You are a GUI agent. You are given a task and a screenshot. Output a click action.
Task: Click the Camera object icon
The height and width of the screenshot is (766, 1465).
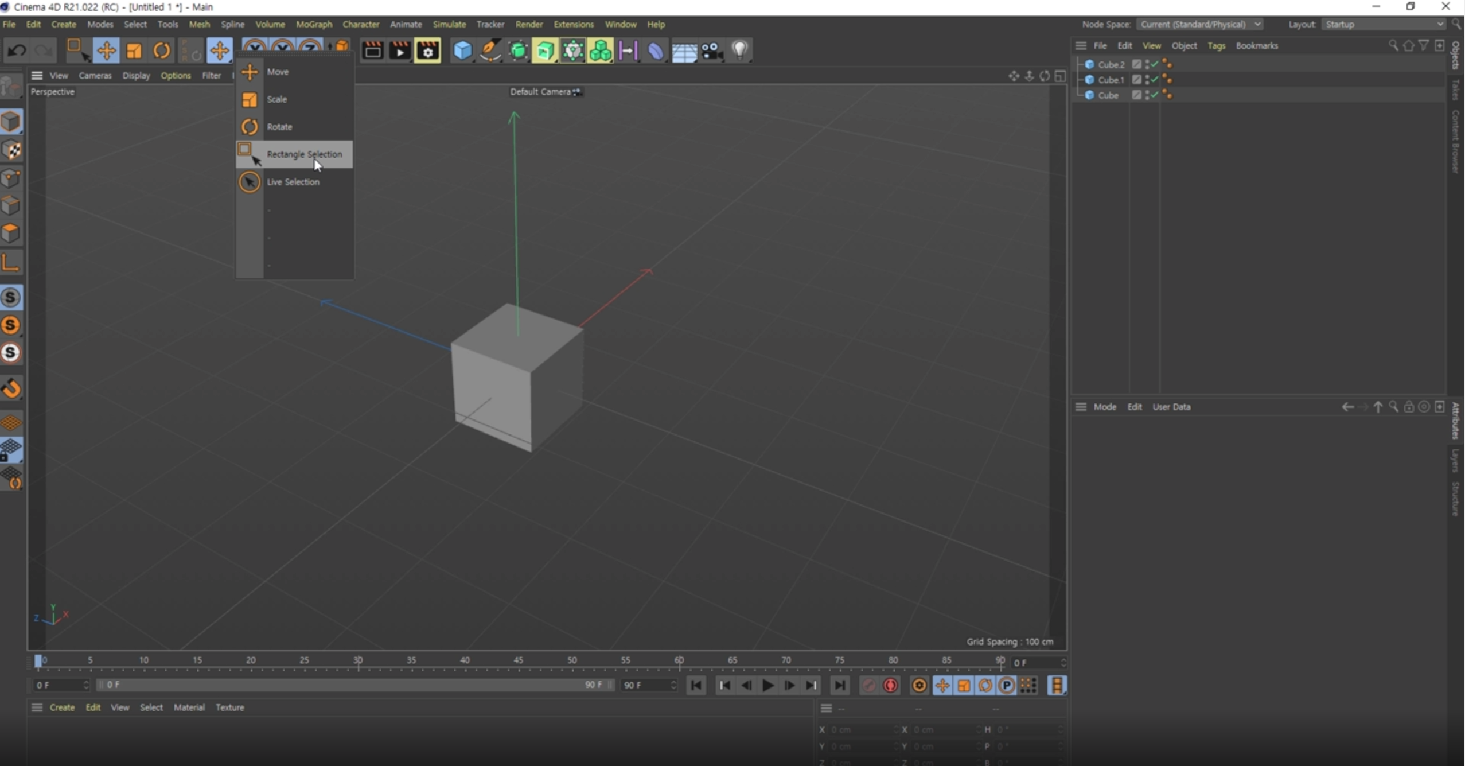pyautogui.click(x=712, y=50)
